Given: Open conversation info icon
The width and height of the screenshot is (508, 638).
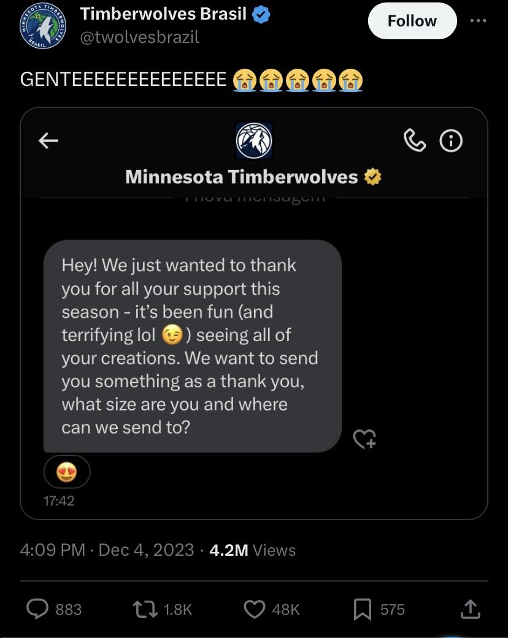Looking at the screenshot, I should coord(451,141).
